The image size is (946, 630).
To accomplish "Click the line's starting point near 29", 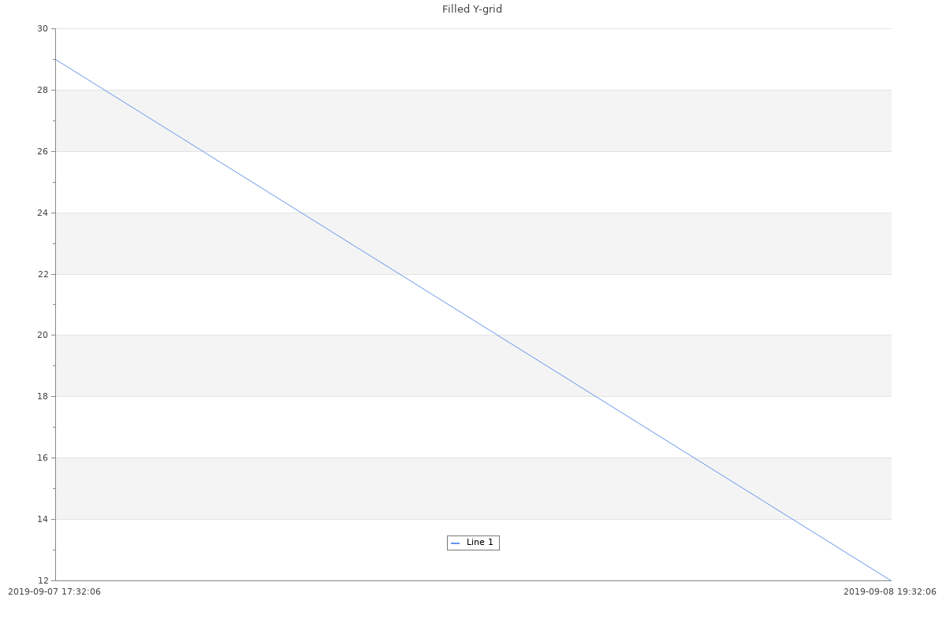I will 56,60.
